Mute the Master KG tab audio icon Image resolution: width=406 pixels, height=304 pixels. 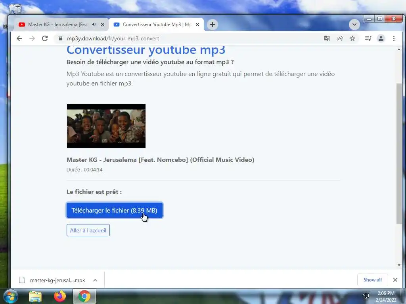pyautogui.click(x=94, y=24)
